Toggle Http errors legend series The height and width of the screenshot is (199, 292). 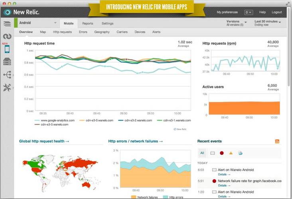pyautogui.click(x=173, y=197)
